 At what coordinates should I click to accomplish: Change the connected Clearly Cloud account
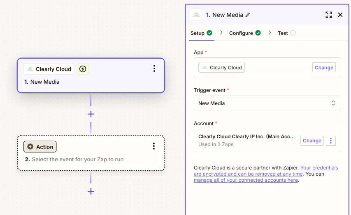click(312, 141)
